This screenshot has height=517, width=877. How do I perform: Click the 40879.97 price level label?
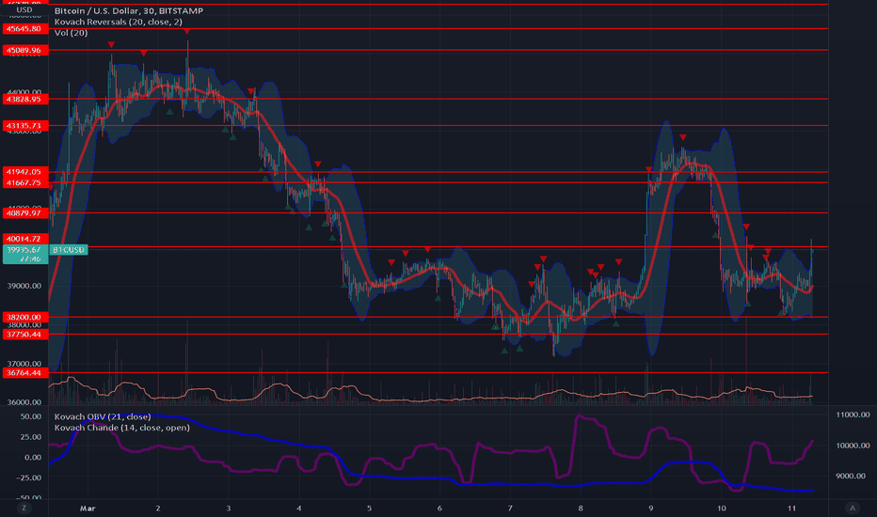tap(25, 213)
